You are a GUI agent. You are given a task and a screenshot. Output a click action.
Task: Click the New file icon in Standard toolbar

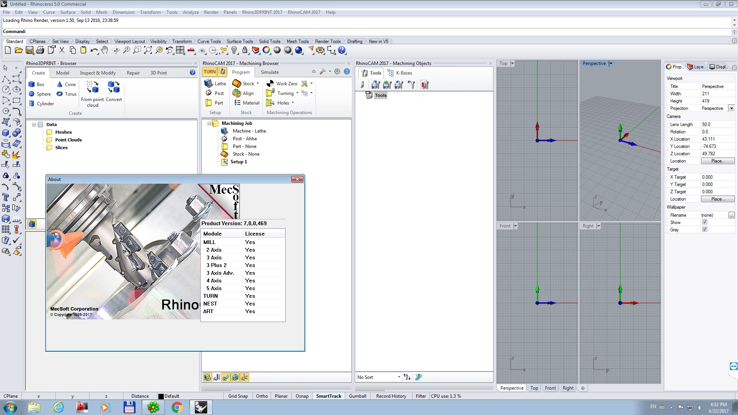click(8, 50)
